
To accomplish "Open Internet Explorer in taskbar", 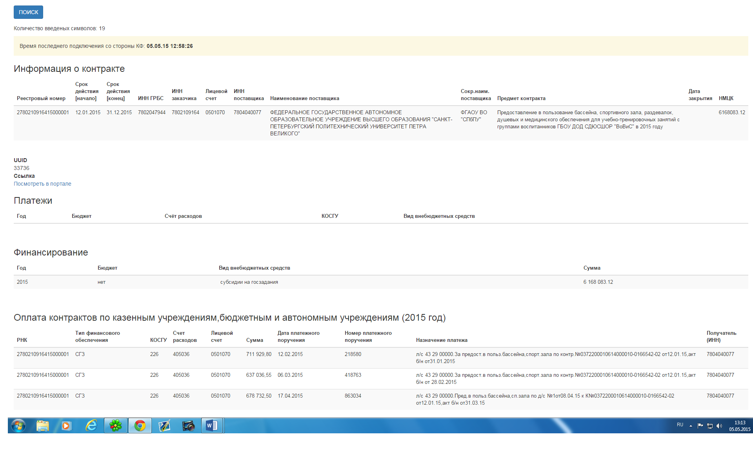I will (91, 425).
